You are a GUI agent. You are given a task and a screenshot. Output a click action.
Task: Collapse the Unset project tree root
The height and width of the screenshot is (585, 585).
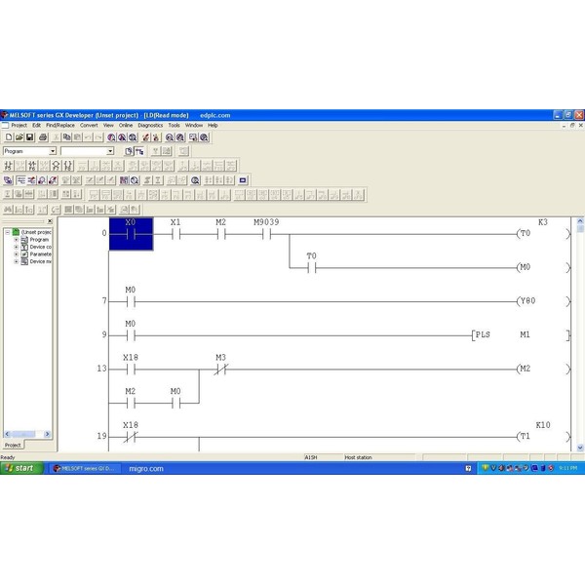coord(7,232)
